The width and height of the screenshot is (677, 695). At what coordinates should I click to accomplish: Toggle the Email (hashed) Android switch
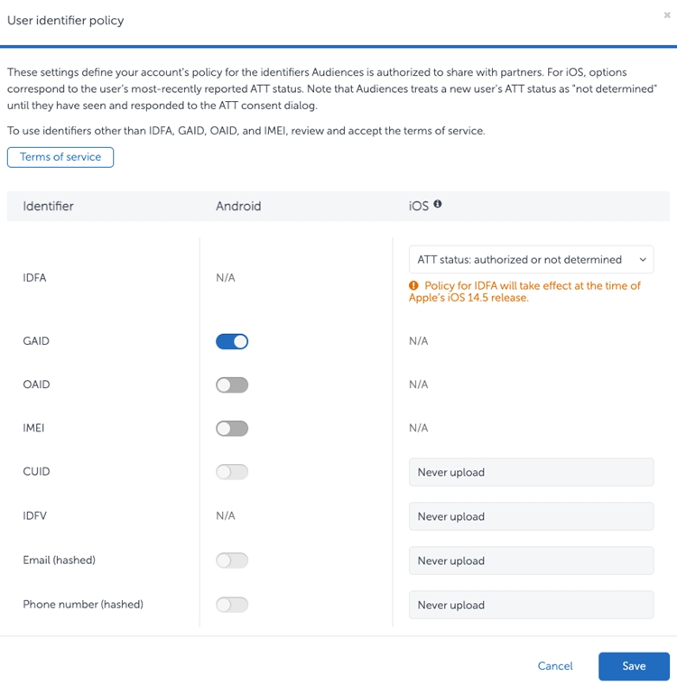click(x=232, y=561)
